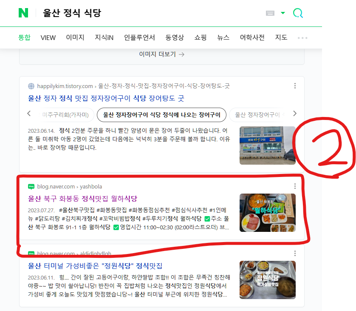Open options menu for the 정원식당 result
356x311 pixels.
coord(295,253)
